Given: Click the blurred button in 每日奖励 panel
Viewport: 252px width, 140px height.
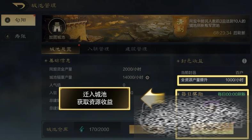Looking at the screenshot, I should pos(212,129).
